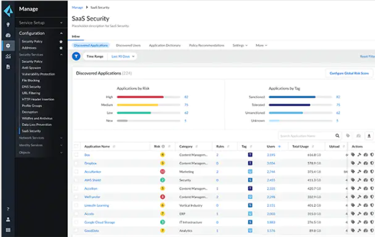Viewport: 375px width, 237px height.
Task: Click the yellow Medium risk bar
Action: 137,105
